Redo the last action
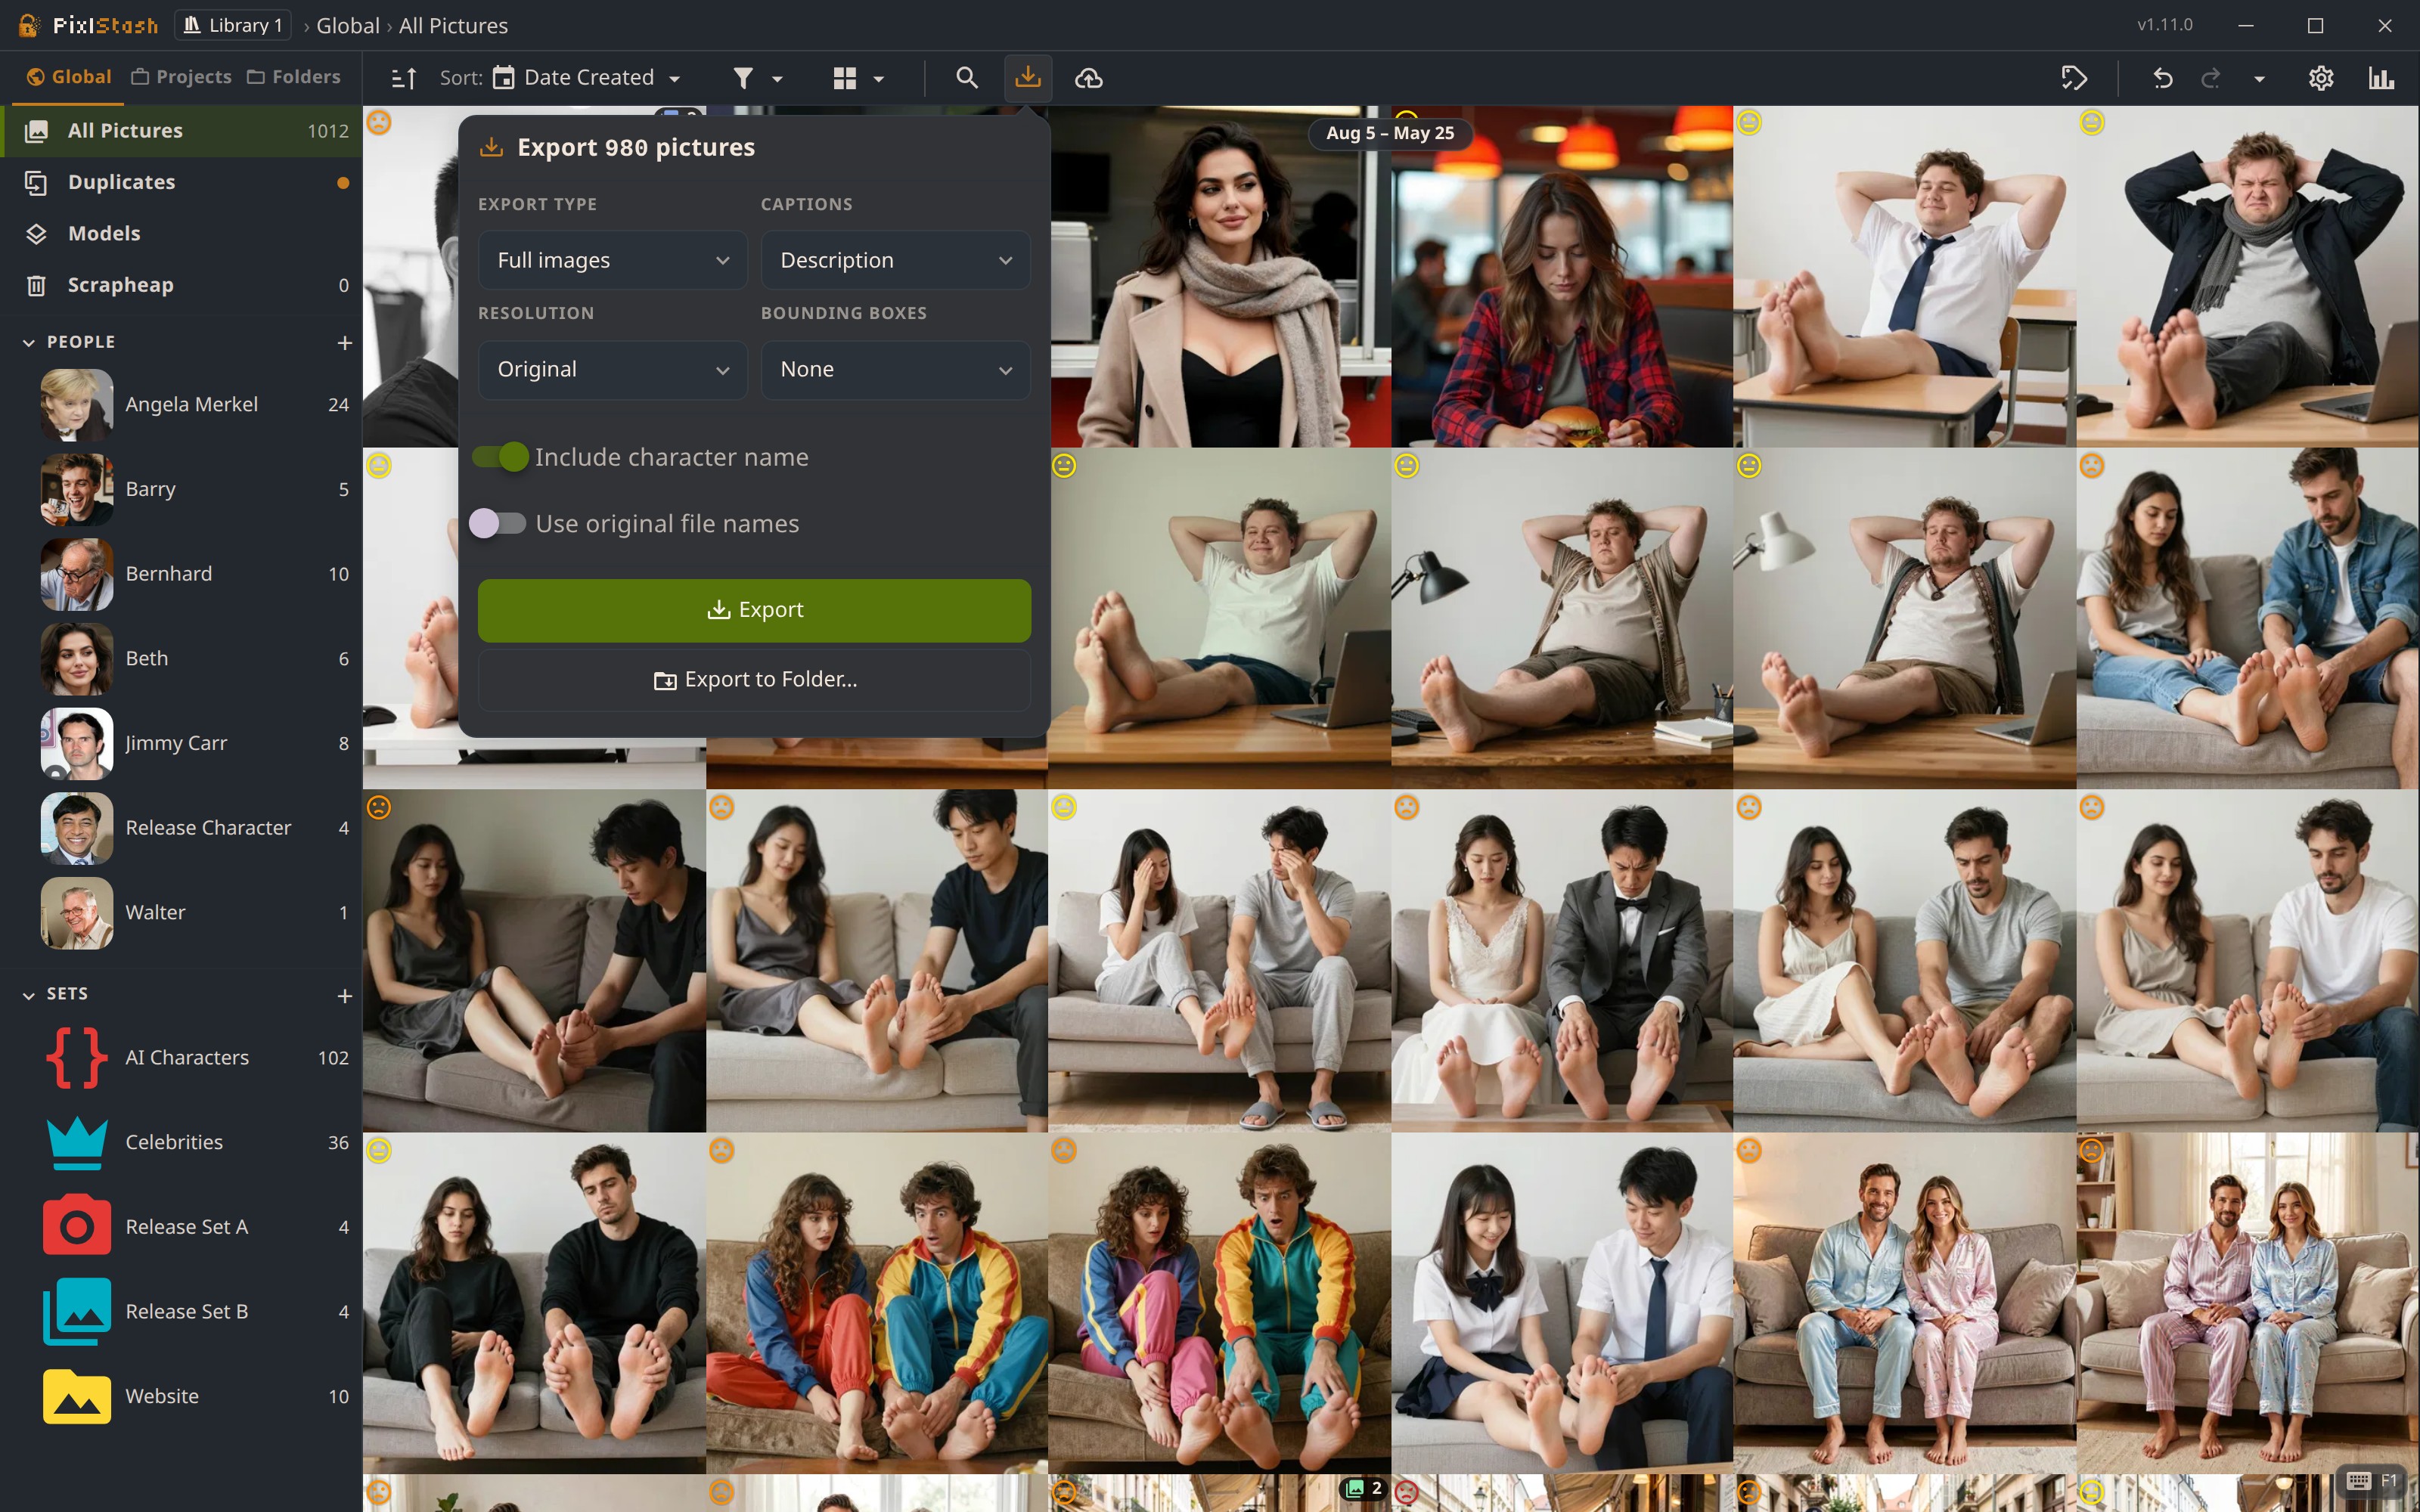The height and width of the screenshot is (1512, 2420). click(x=2211, y=78)
